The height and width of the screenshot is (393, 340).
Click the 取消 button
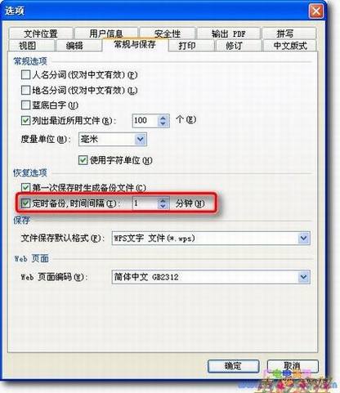[x=293, y=366]
